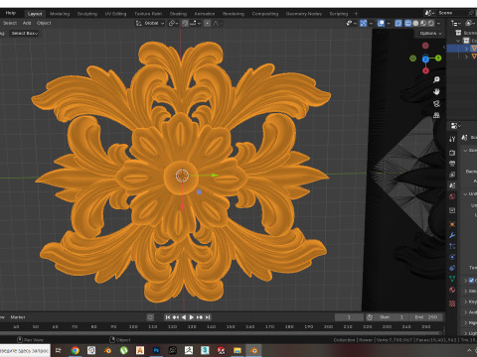Jump to the timeline end frame
The image size is (477, 357).
click(208, 317)
